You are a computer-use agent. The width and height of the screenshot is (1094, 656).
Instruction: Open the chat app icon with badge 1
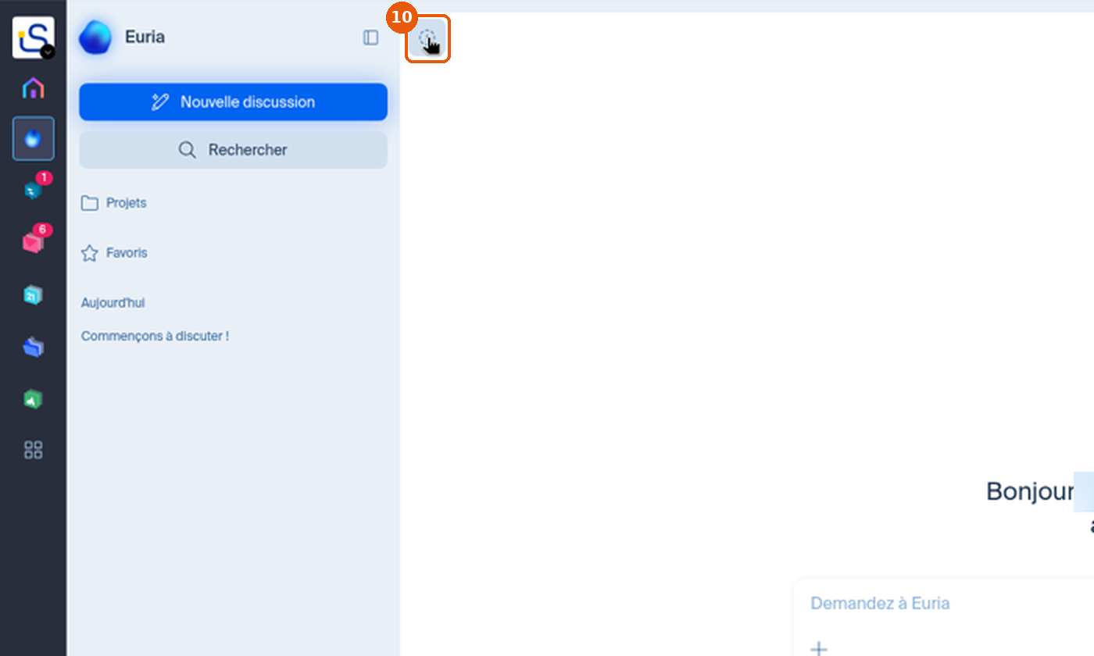pos(33,190)
